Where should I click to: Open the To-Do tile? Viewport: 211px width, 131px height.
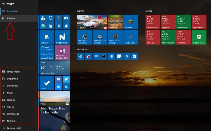tap(47, 83)
